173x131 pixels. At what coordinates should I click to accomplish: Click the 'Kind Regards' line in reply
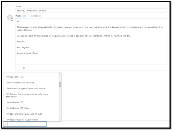click(x=23, y=48)
